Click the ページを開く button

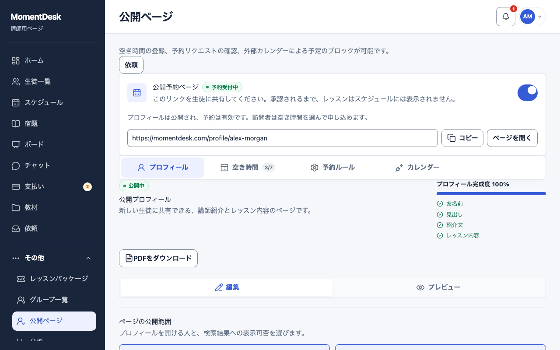point(512,138)
